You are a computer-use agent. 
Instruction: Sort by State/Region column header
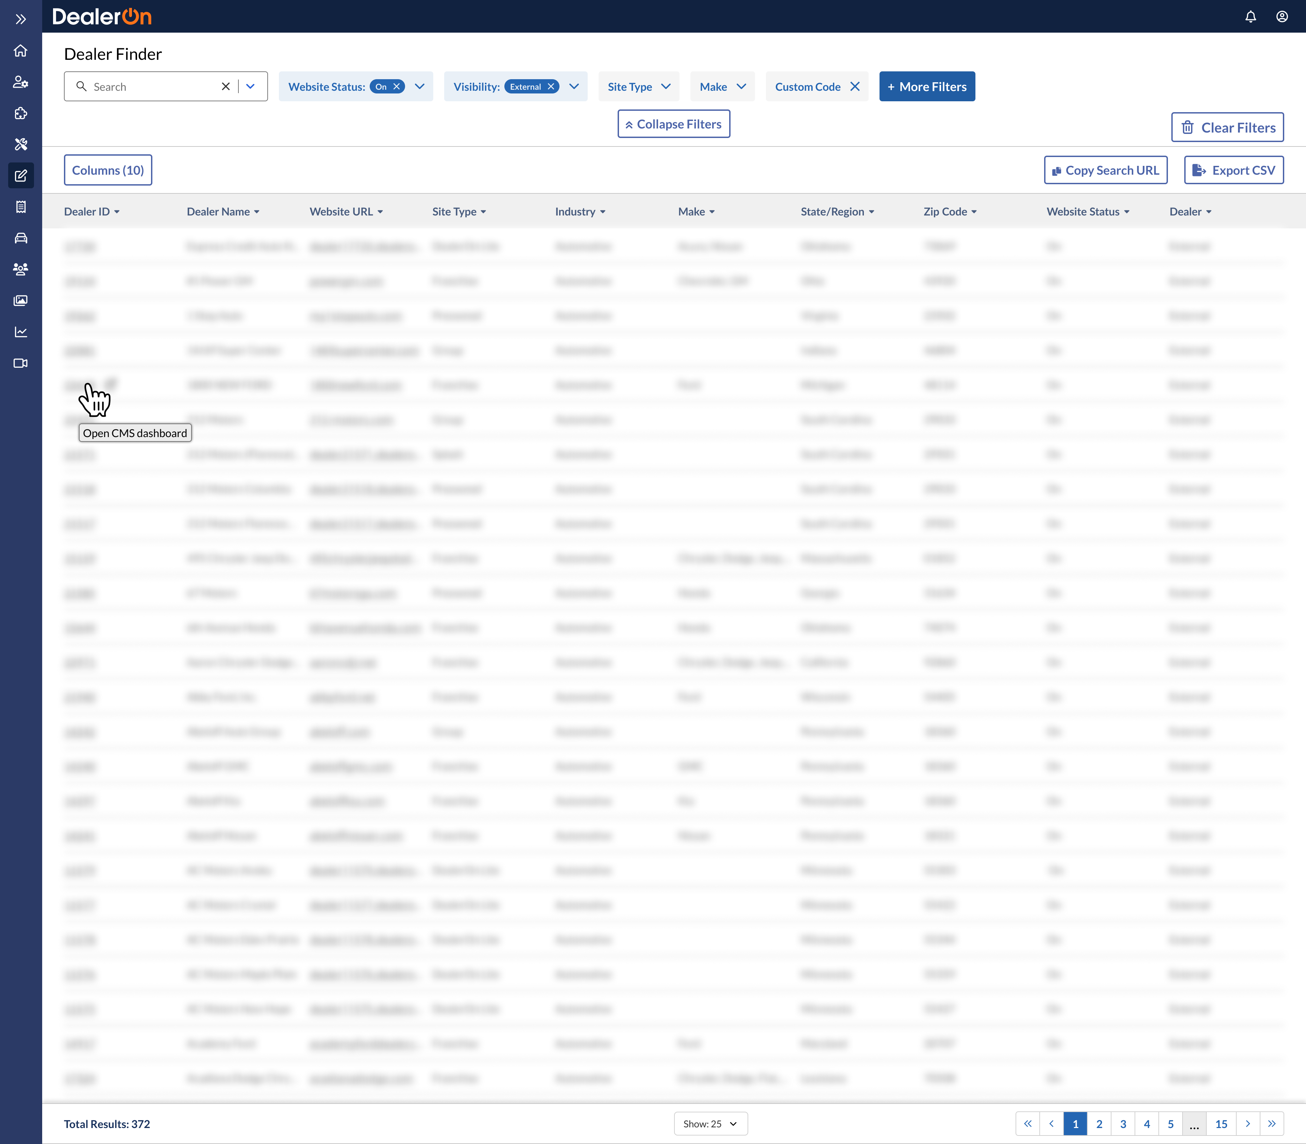tap(837, 211)
